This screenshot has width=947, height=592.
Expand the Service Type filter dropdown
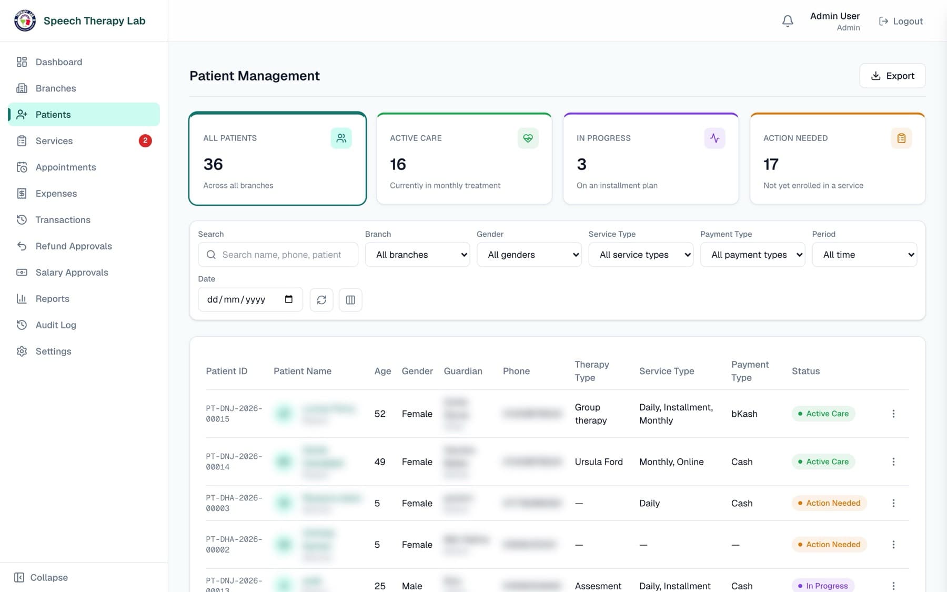pos(641,255)
